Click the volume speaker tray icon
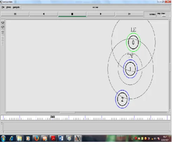This screenshot has width=173, height=145. [x=155, y=139]
